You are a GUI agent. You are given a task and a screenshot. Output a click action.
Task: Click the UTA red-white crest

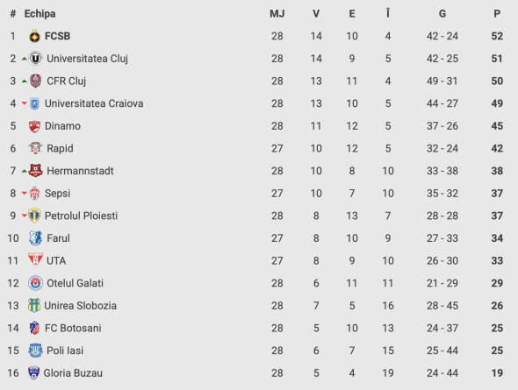[x=35, y=260]
